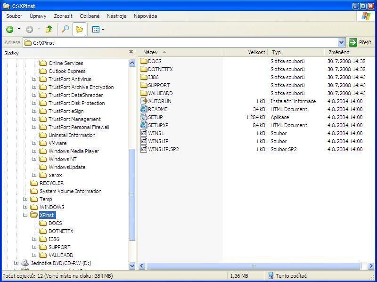The image size is (377, 282).
Task: Collapse the XPinst tree node
Action: (25, 215)
